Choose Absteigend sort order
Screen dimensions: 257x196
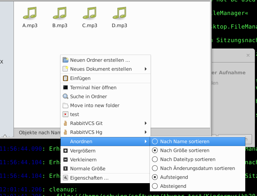(155, 186)
